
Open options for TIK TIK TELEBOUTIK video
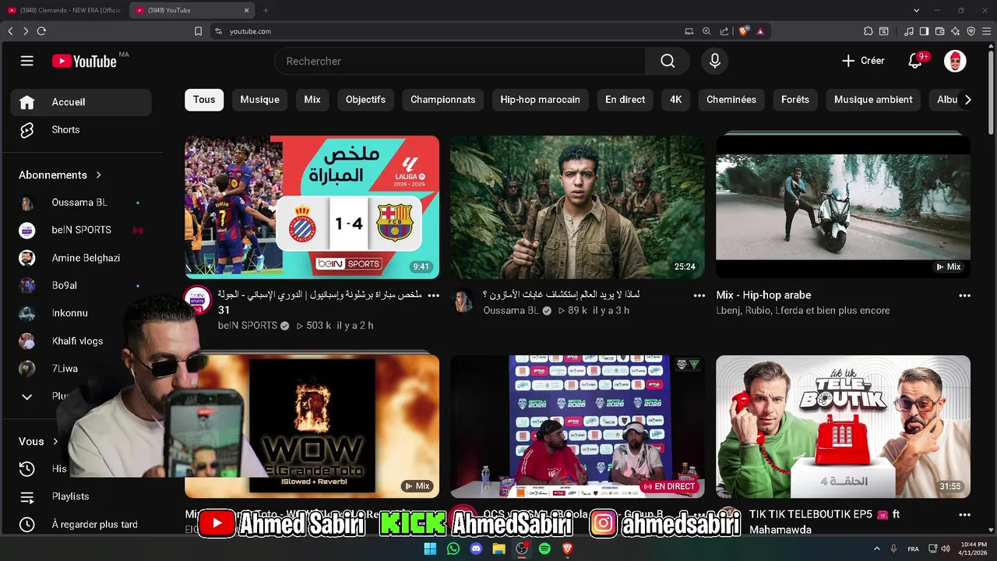965,515
